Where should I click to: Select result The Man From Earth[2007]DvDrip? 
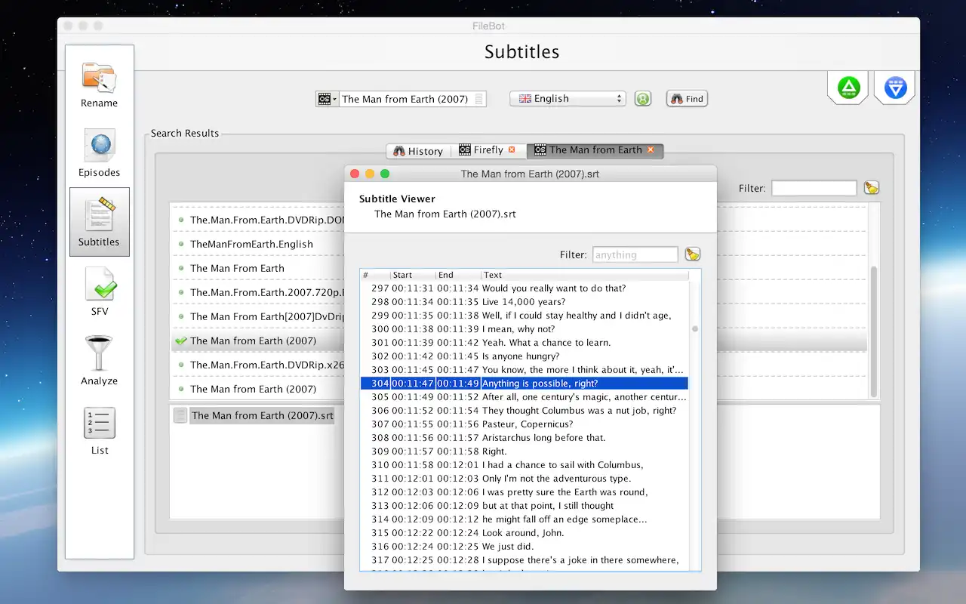(x=258, y=316)
